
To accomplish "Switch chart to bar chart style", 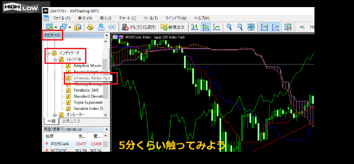I will pos(195,27).
